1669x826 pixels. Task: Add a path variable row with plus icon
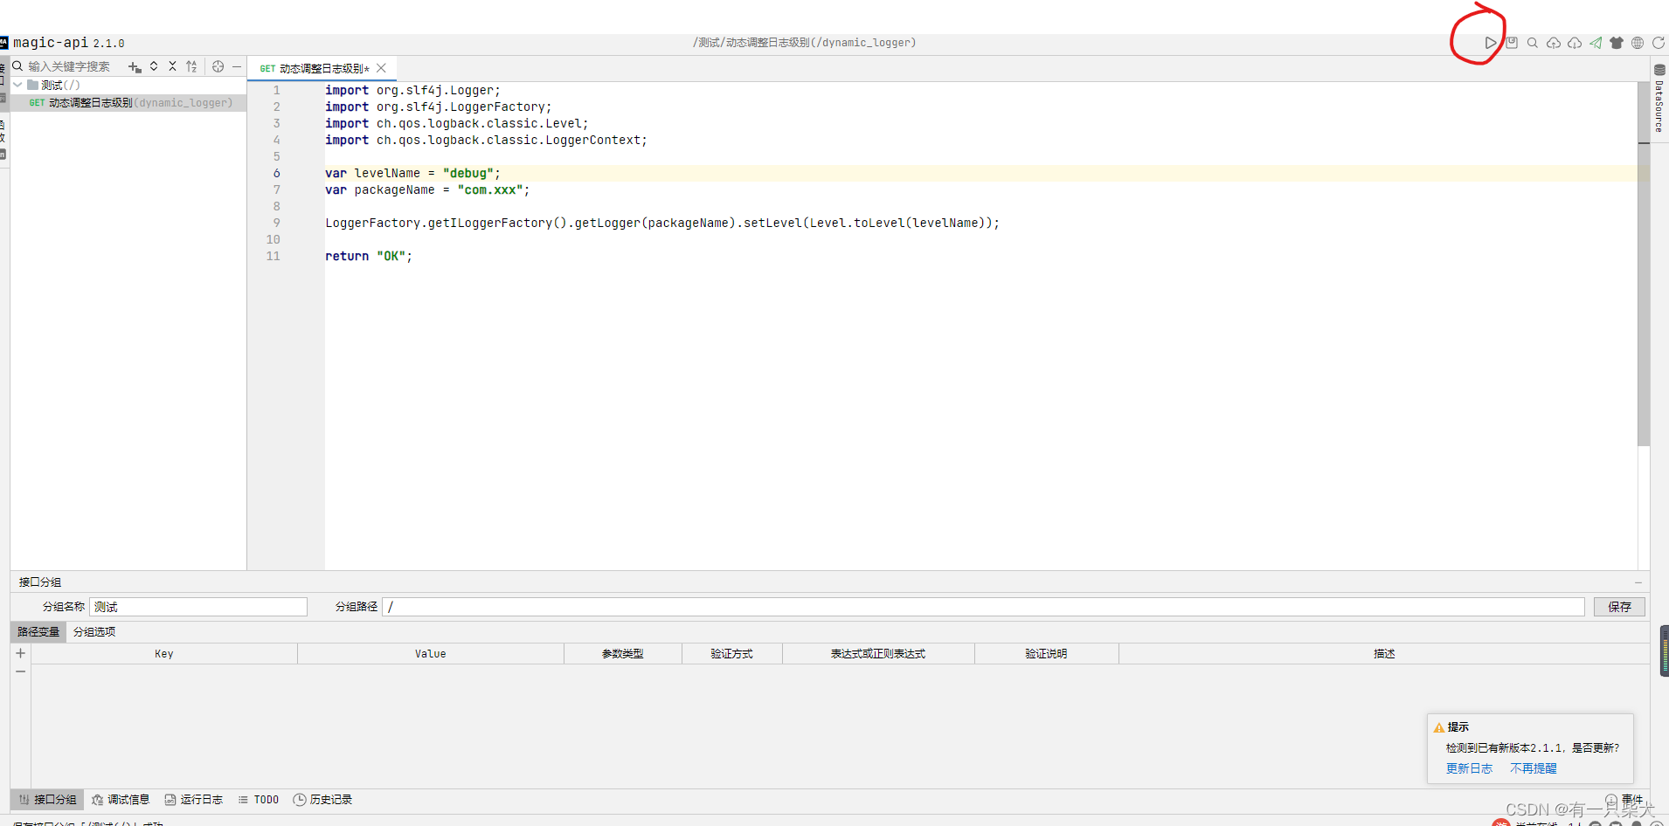tap(20, 653)
